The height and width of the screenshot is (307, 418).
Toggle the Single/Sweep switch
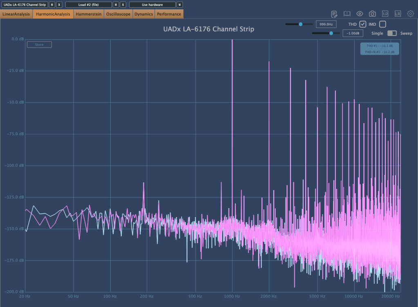(392, 33)
